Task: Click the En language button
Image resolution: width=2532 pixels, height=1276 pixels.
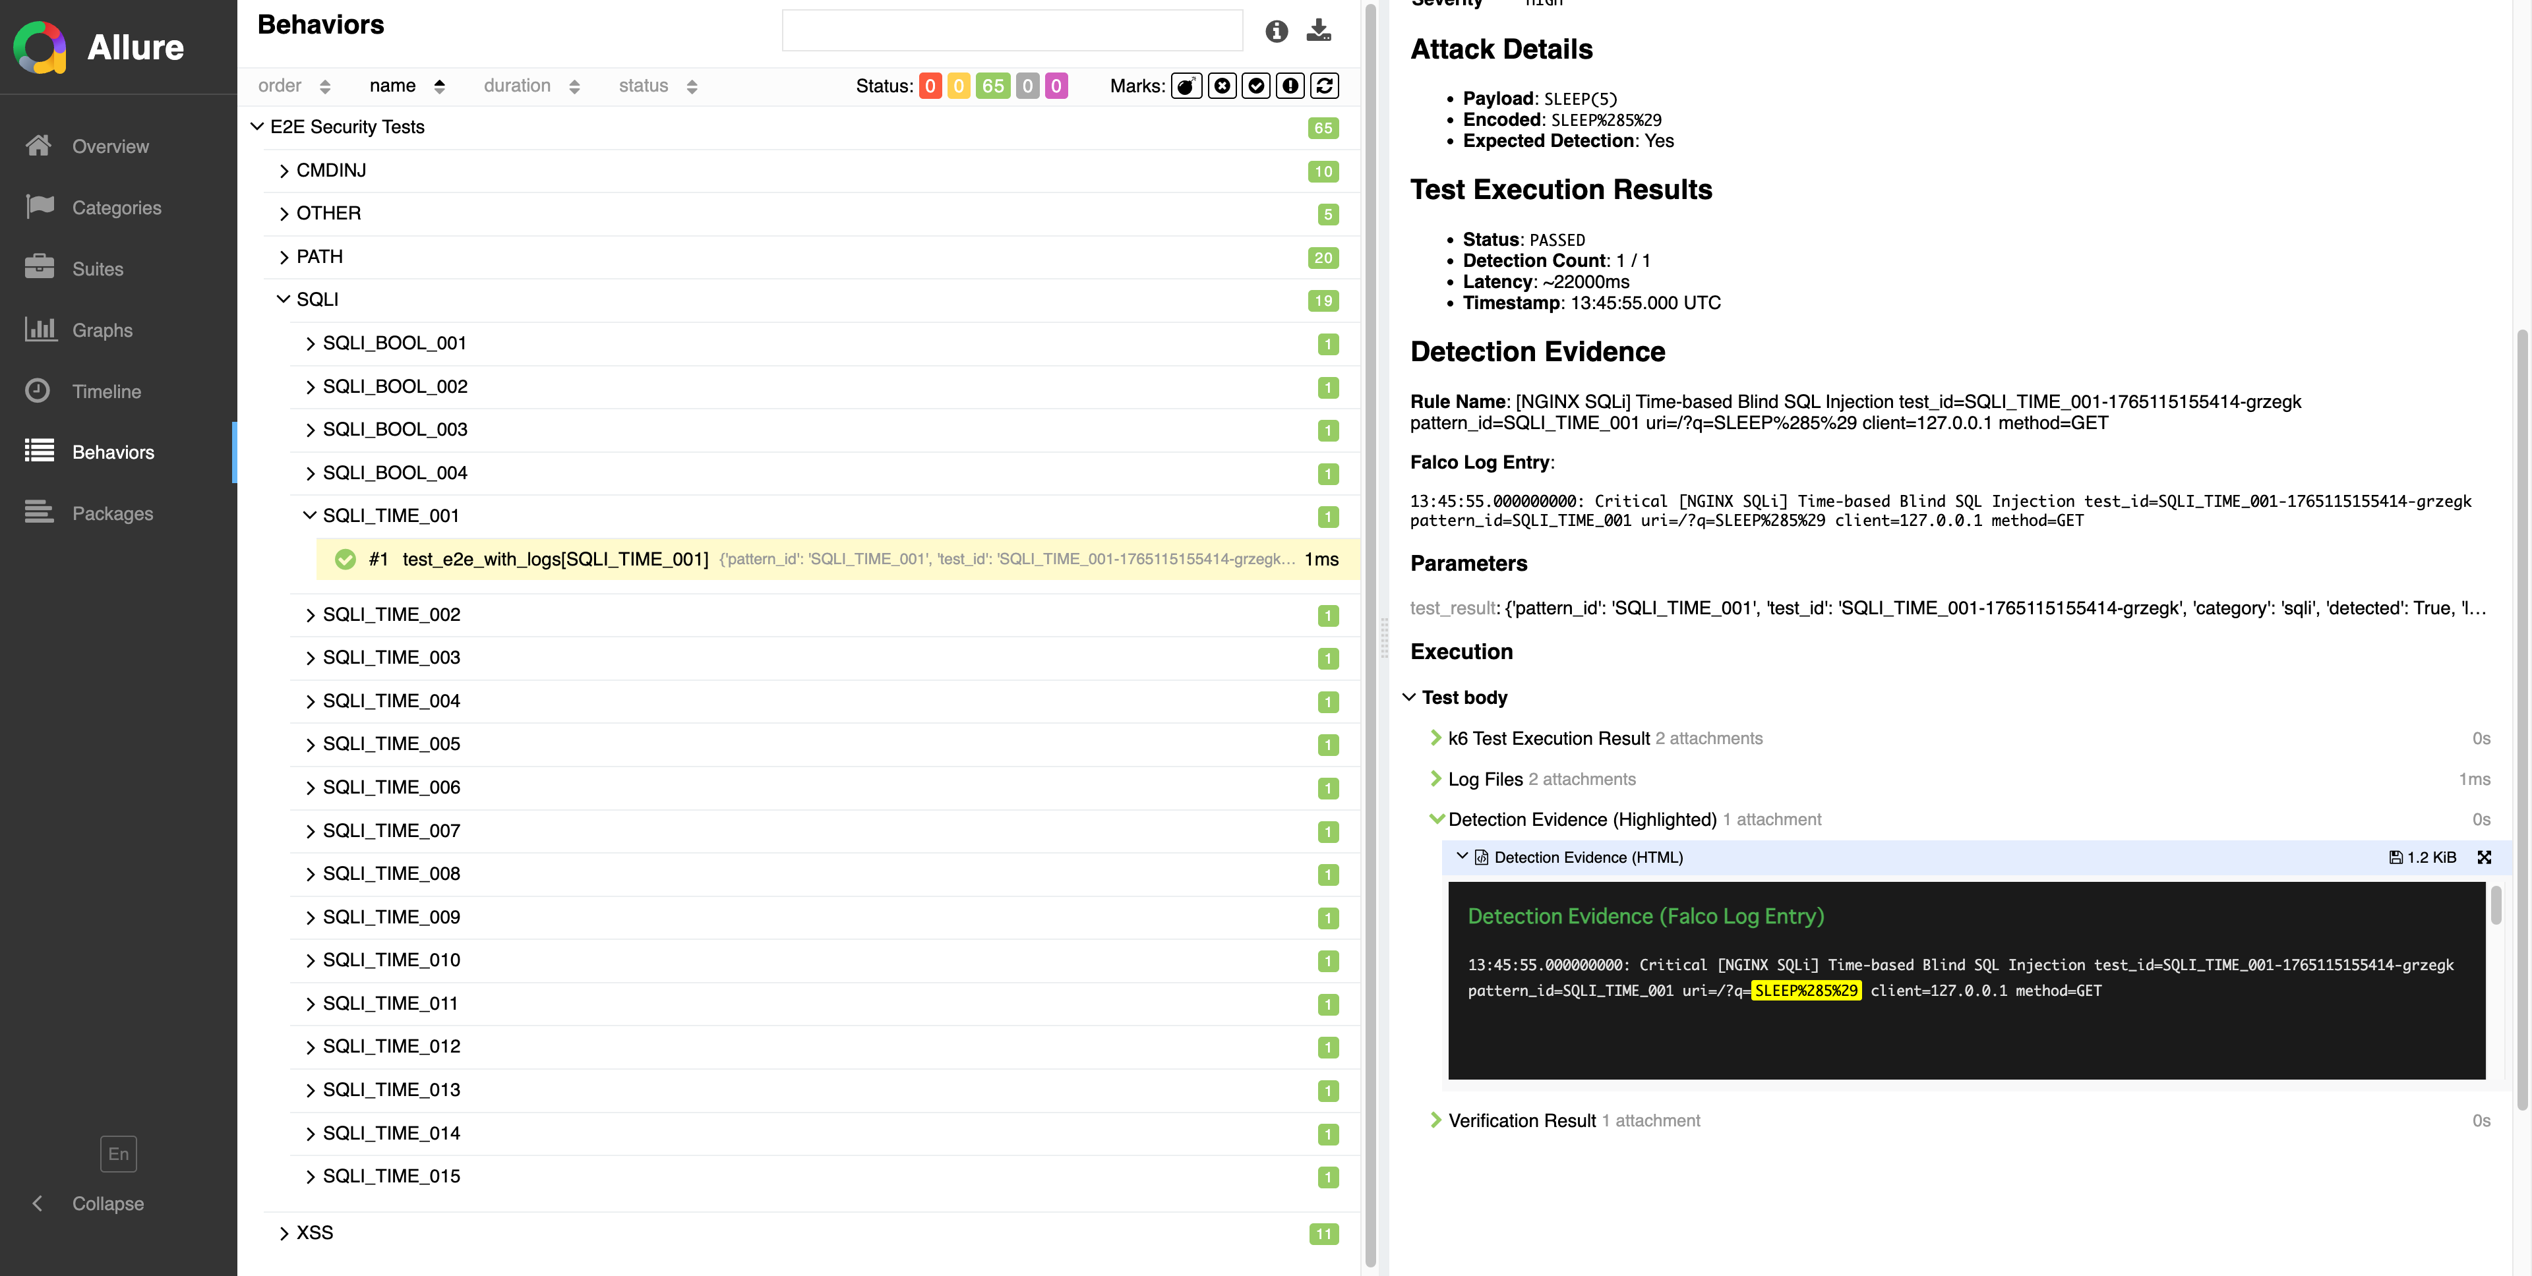Action: (118, 1153)
